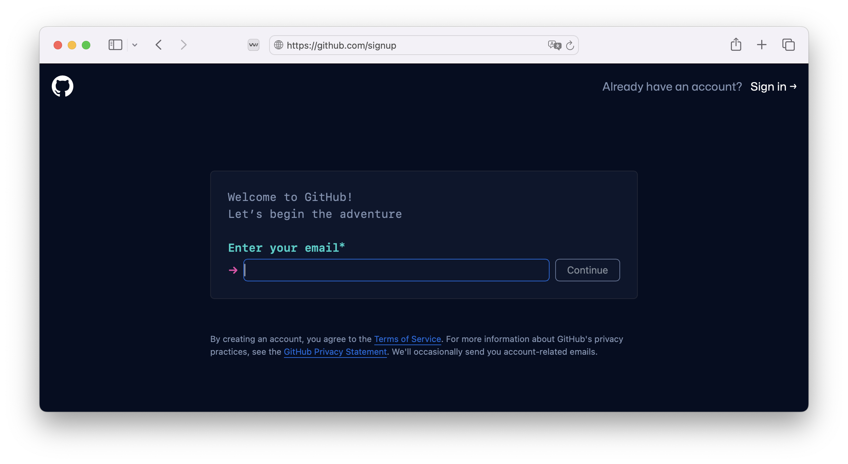Image resolution: width=848 pixels, height=464 pixels.
Task: Click the globe site icon in address bar
Action: point(279,45)
